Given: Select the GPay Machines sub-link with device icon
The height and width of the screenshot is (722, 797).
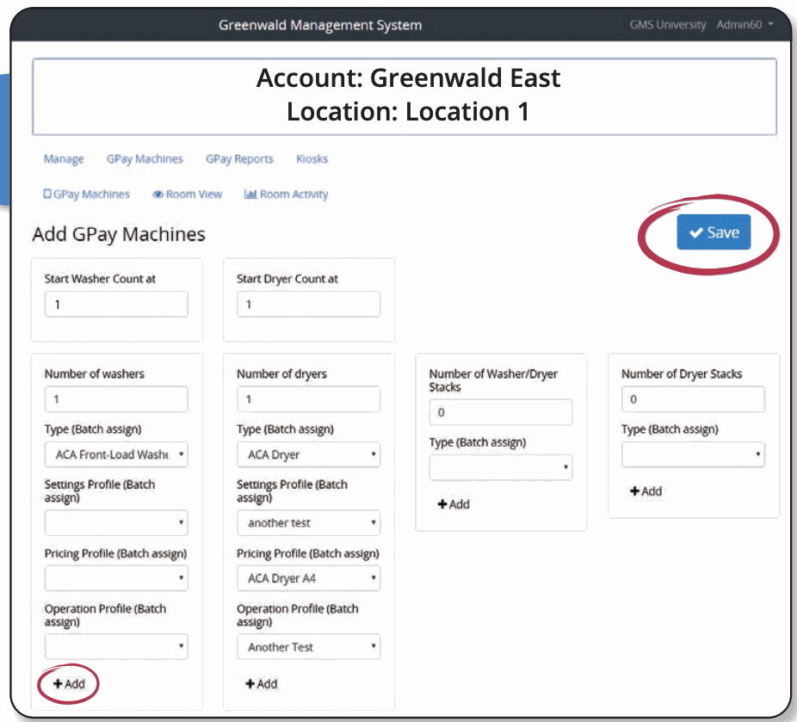Looking at the screenshot, I should click(x=86, y=194).
